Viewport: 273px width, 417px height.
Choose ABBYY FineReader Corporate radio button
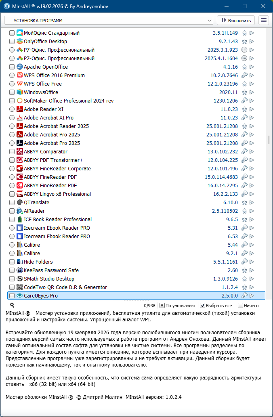point(12,169)
